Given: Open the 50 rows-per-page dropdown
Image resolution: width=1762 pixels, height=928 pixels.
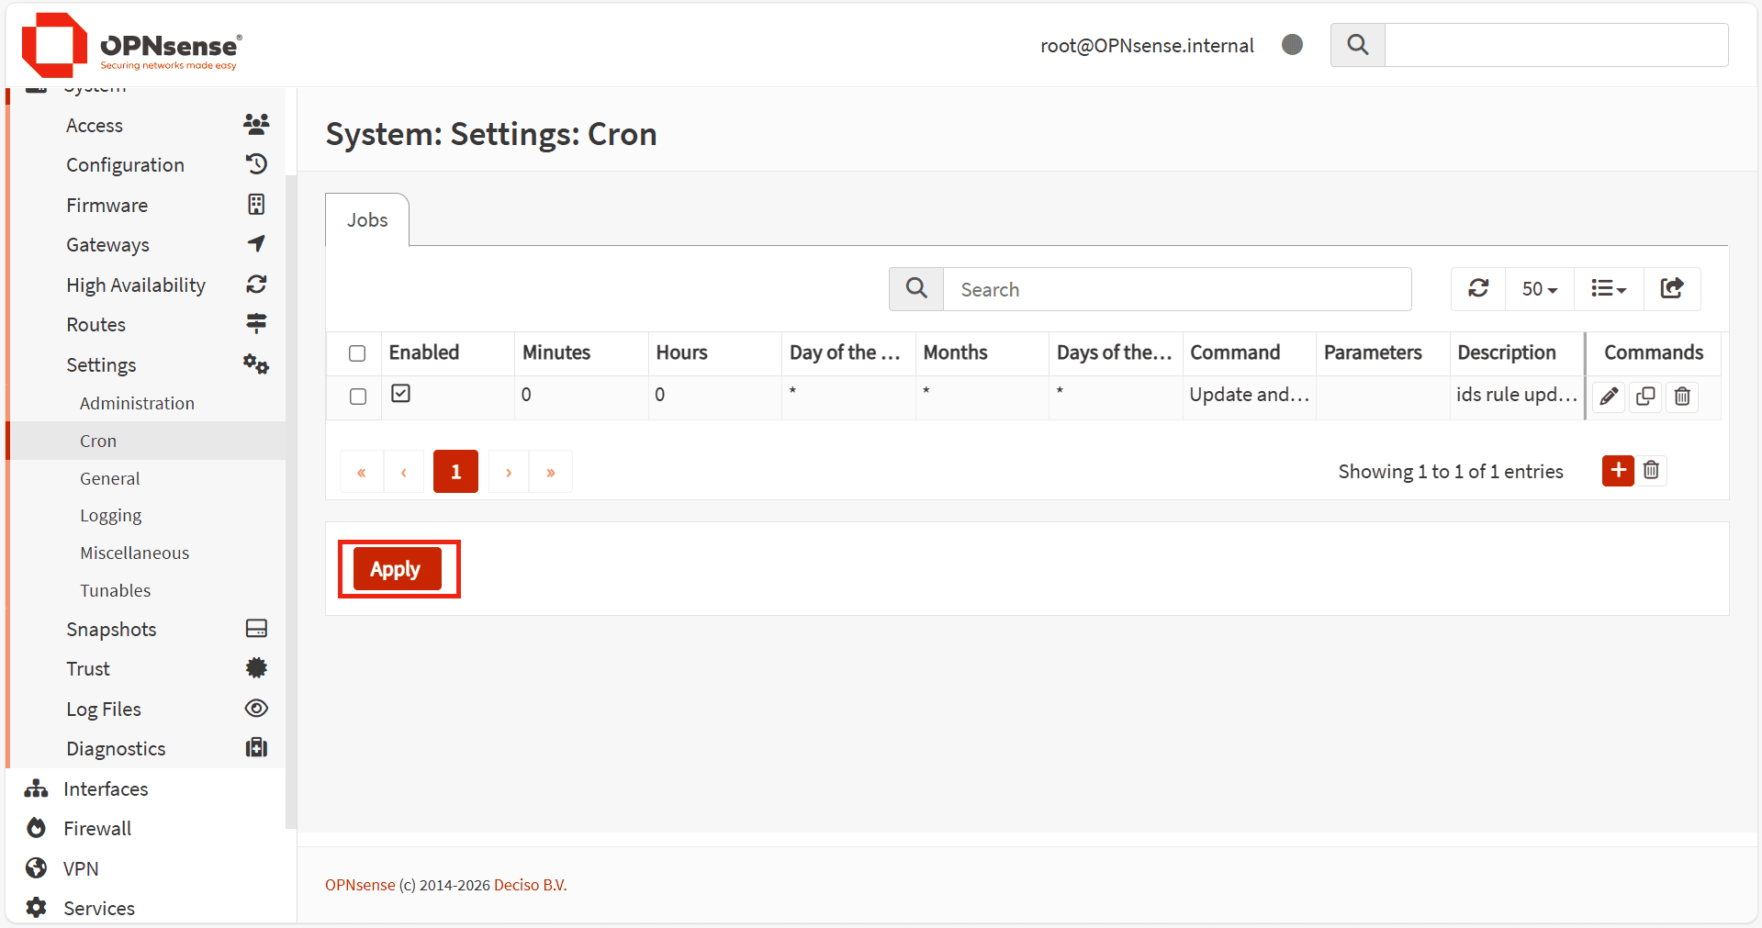Looking at the screenshot, I should pos(1540,289).
